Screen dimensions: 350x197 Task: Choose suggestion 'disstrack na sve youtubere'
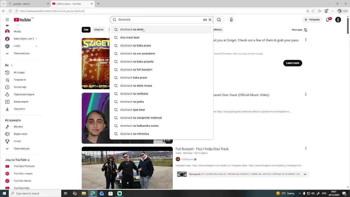tap(161, 54)
